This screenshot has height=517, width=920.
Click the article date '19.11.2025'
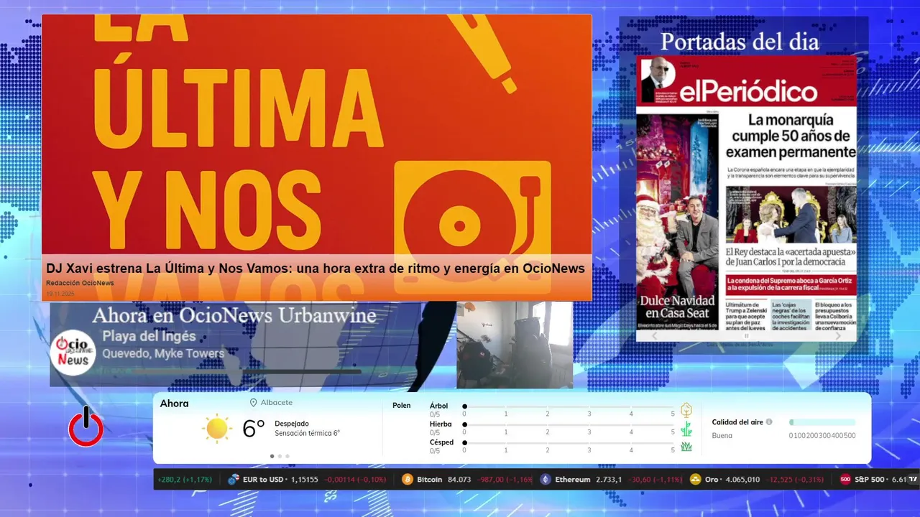[x=60, y=294]
